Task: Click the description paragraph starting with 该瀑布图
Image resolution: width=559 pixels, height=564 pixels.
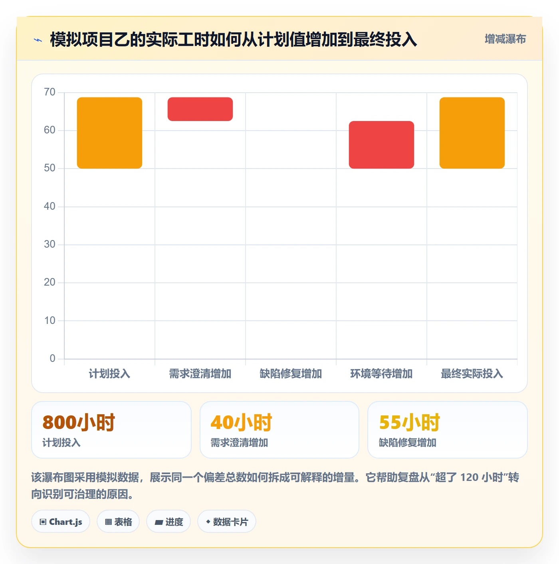Action: (275, 486)
